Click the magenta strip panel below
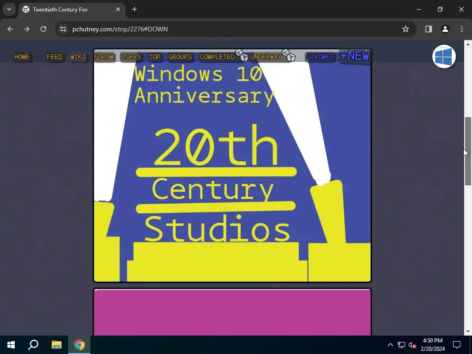This screenshot has width=472, height=354. (x=232, y=312)
